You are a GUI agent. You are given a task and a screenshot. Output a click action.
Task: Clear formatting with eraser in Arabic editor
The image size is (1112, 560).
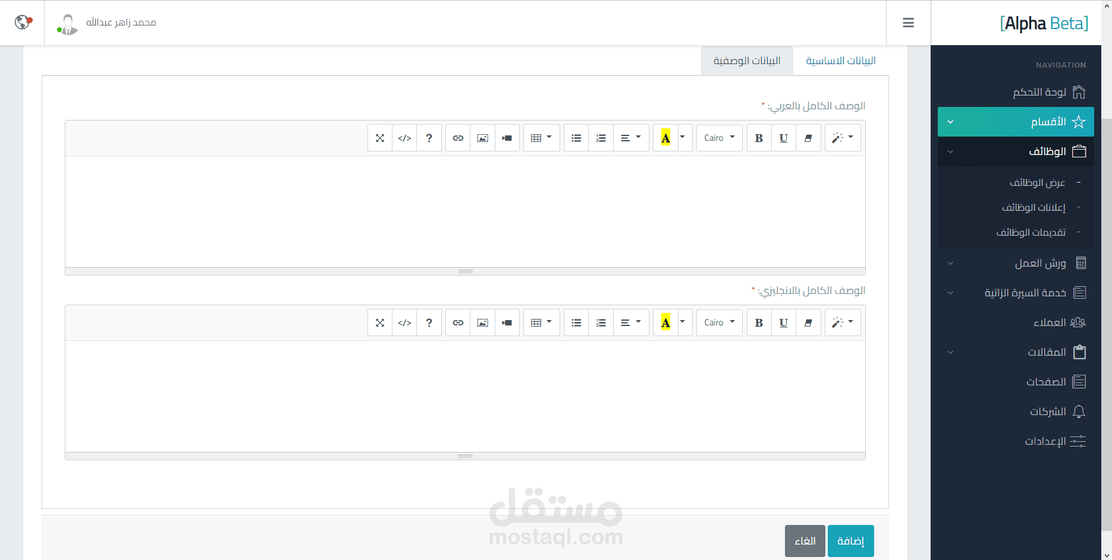[x=808, y=138]
